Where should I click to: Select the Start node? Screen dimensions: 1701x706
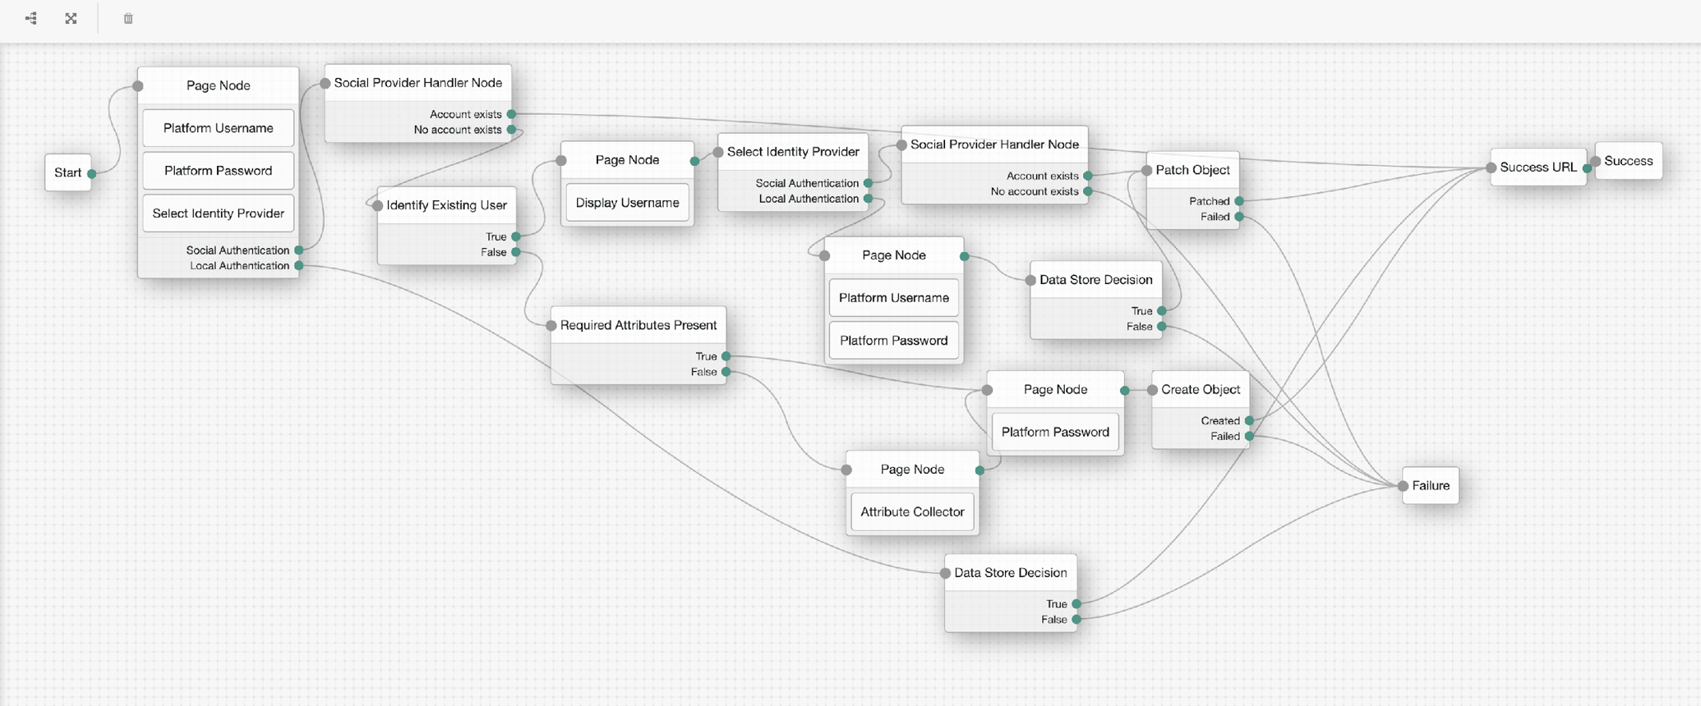[x=67, y=172]
